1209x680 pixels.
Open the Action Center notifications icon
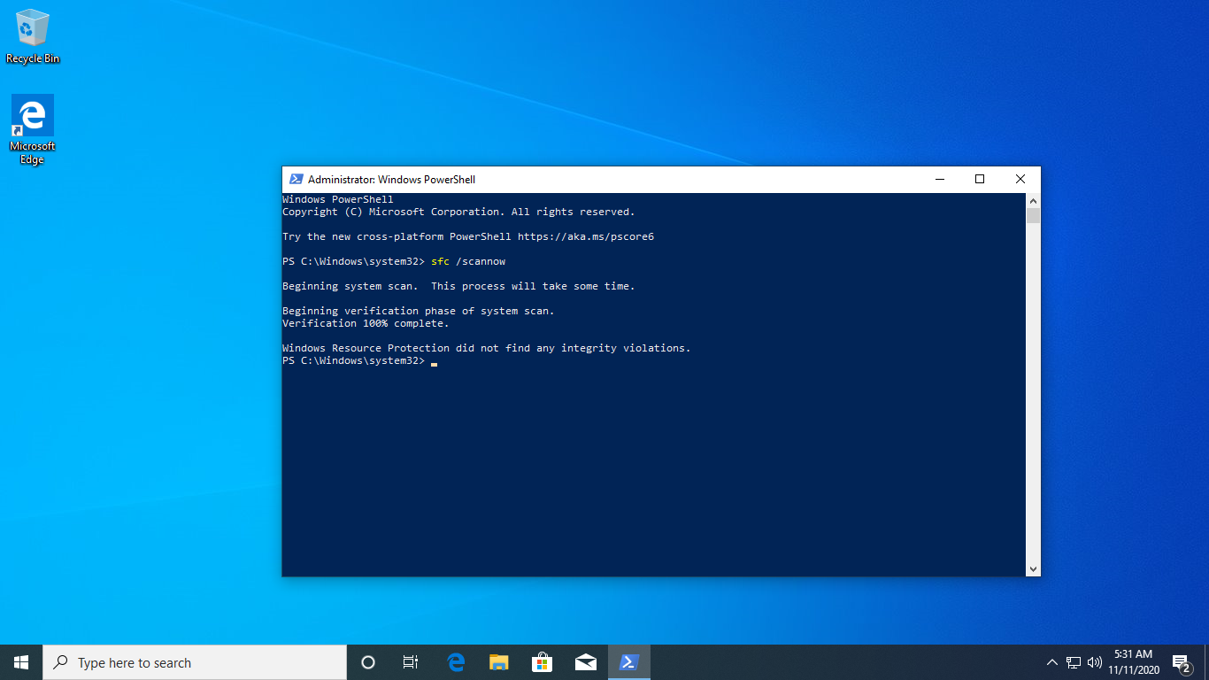click(x=1182, y=662)
